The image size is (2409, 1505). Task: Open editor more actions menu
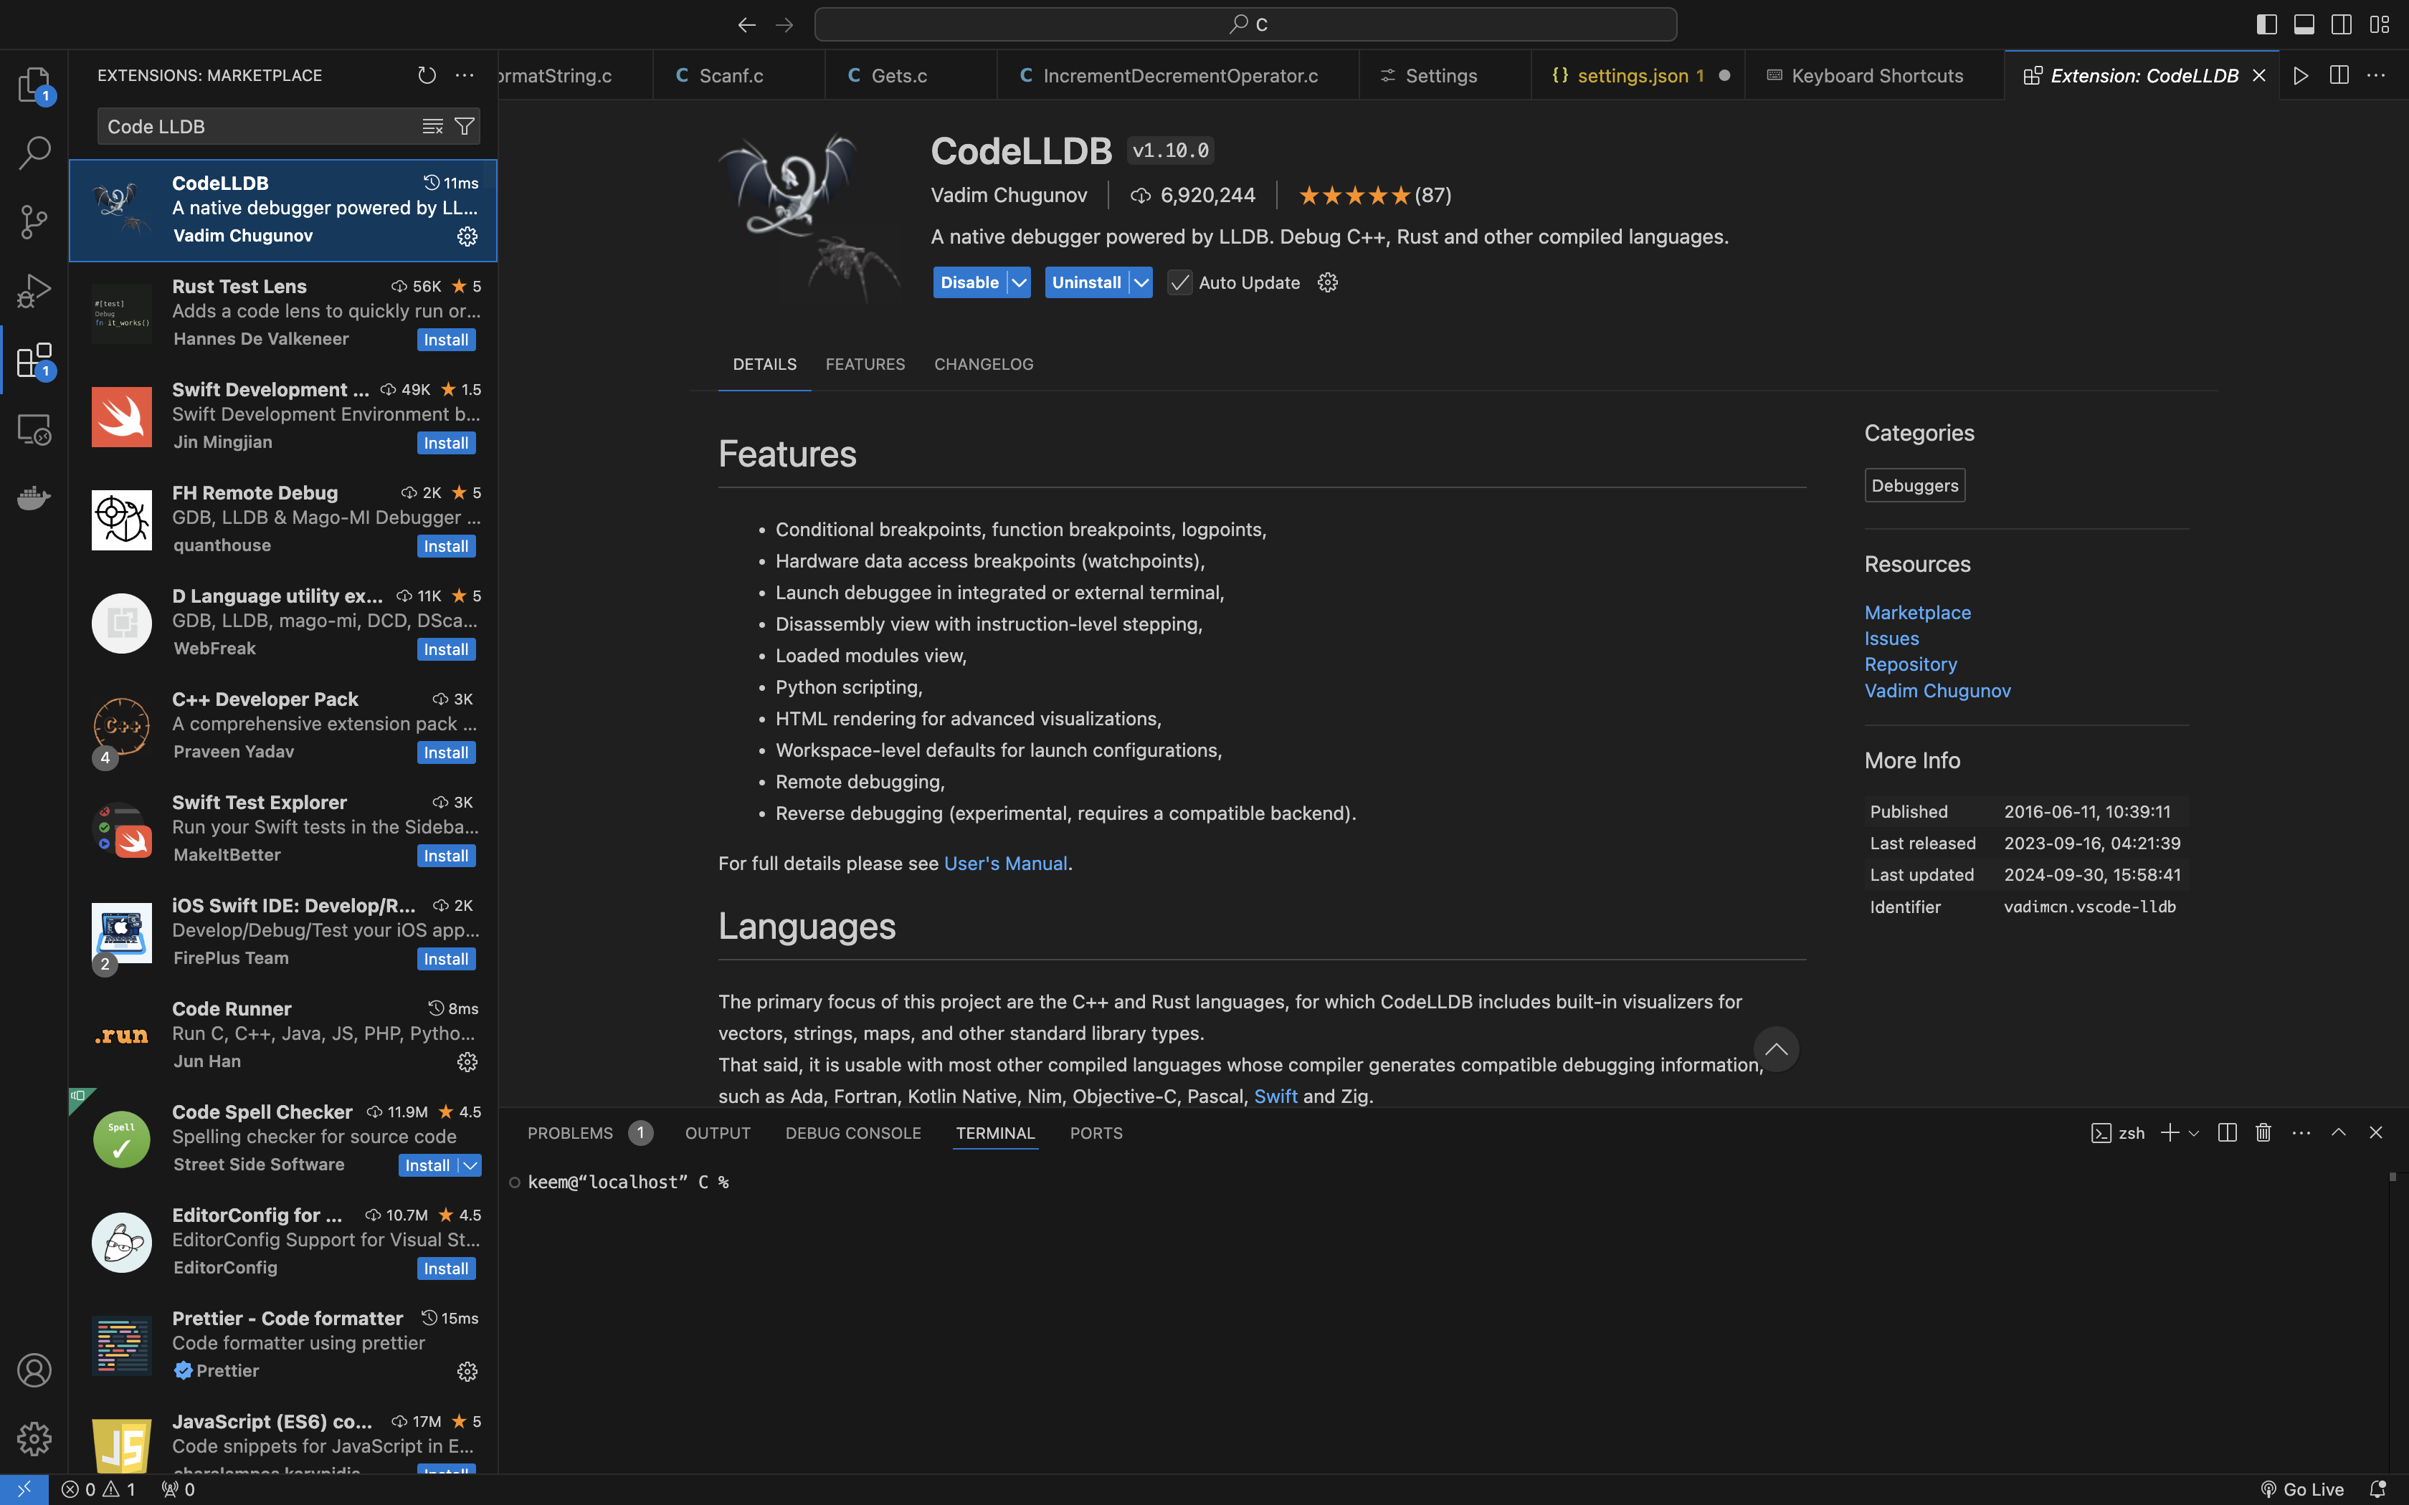coord(2376,76)
